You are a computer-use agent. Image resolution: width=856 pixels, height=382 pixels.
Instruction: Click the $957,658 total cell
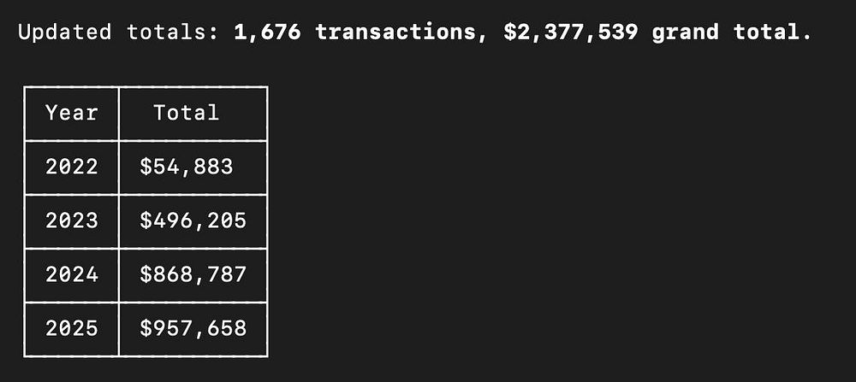pos(193,329)
